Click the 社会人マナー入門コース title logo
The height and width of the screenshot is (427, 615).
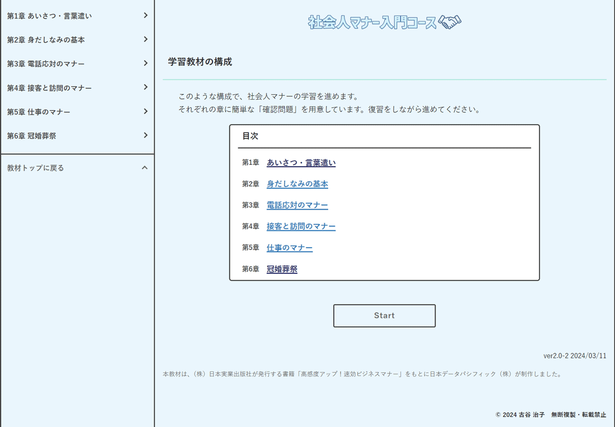[372, 22]
